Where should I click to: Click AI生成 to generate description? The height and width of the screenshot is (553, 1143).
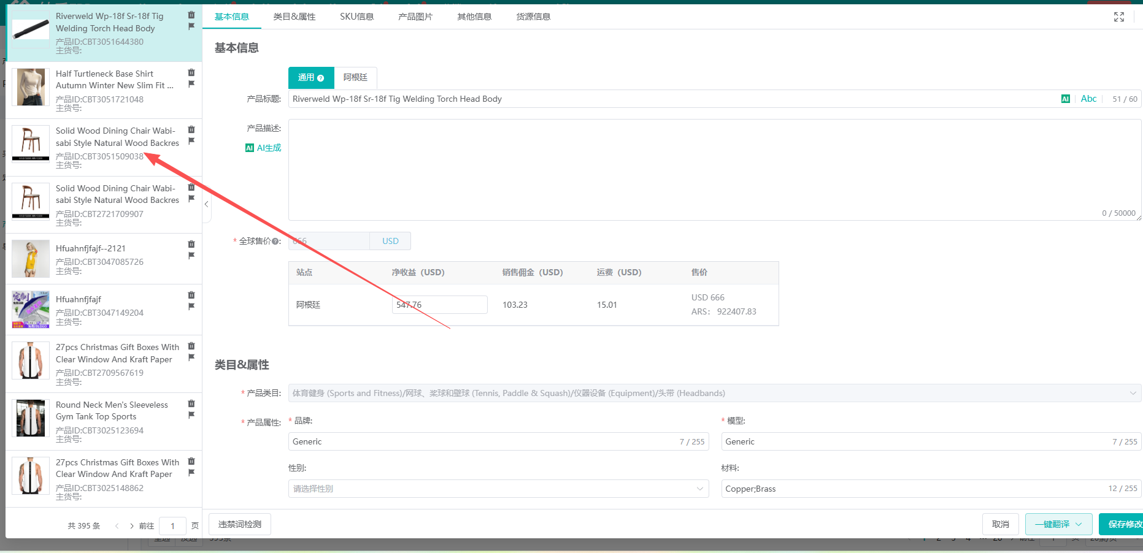pos(264,148)
